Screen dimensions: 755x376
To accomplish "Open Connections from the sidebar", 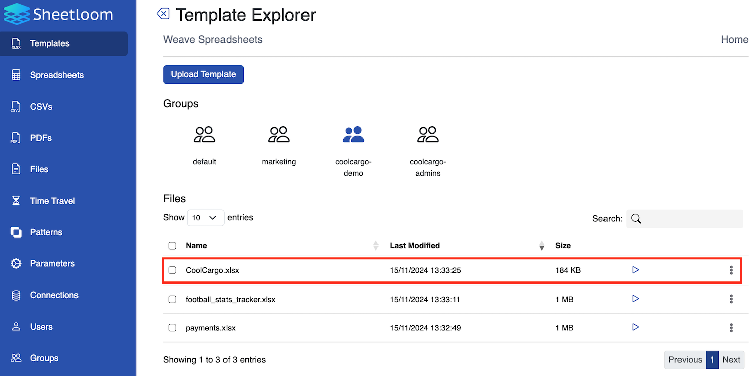I will pos(54,295).
